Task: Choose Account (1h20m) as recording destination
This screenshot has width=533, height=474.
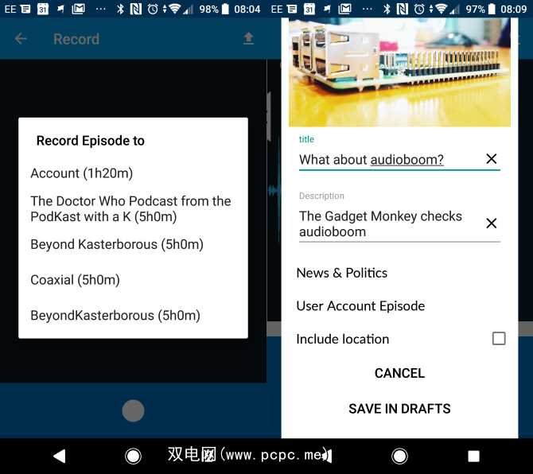Action: (x=82, y=173)
